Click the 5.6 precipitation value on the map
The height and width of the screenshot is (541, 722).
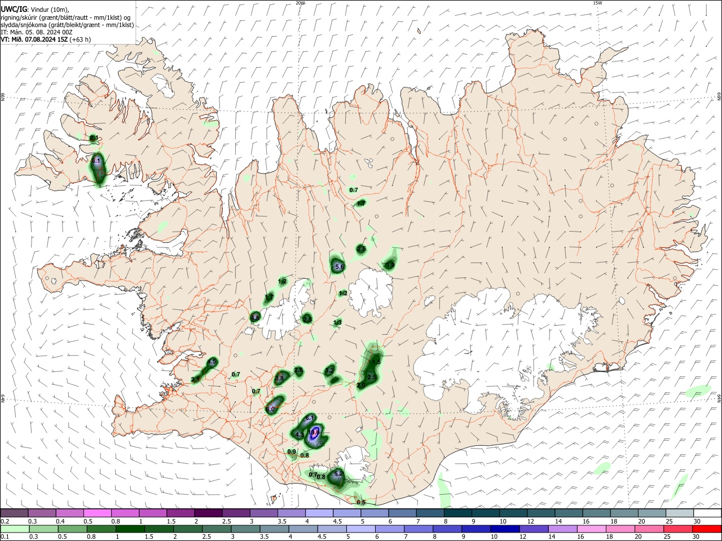(x=340, y=267)
